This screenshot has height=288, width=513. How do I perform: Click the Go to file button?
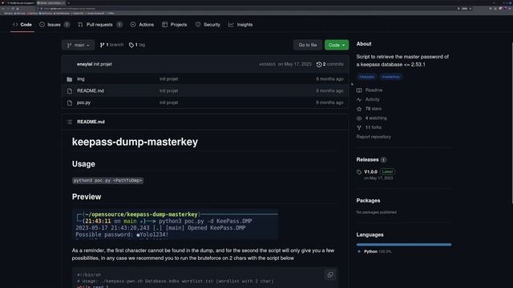[x=308, y=45]
